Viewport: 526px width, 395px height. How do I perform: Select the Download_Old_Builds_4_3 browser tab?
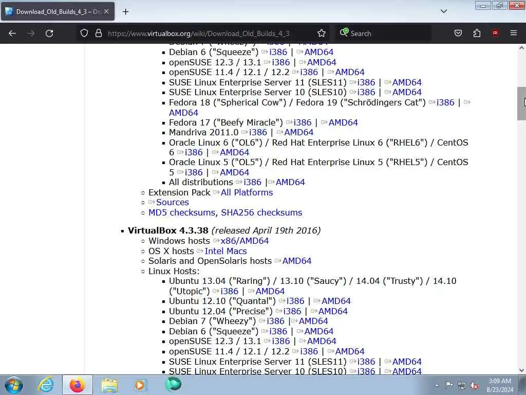pos(58,11)
